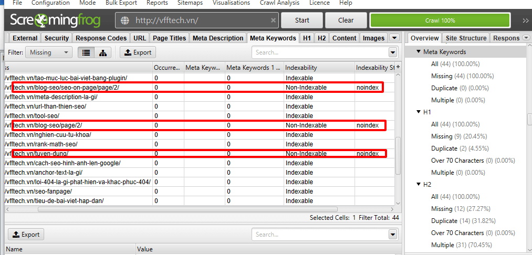Open the Mode menu

coord(88,3)
